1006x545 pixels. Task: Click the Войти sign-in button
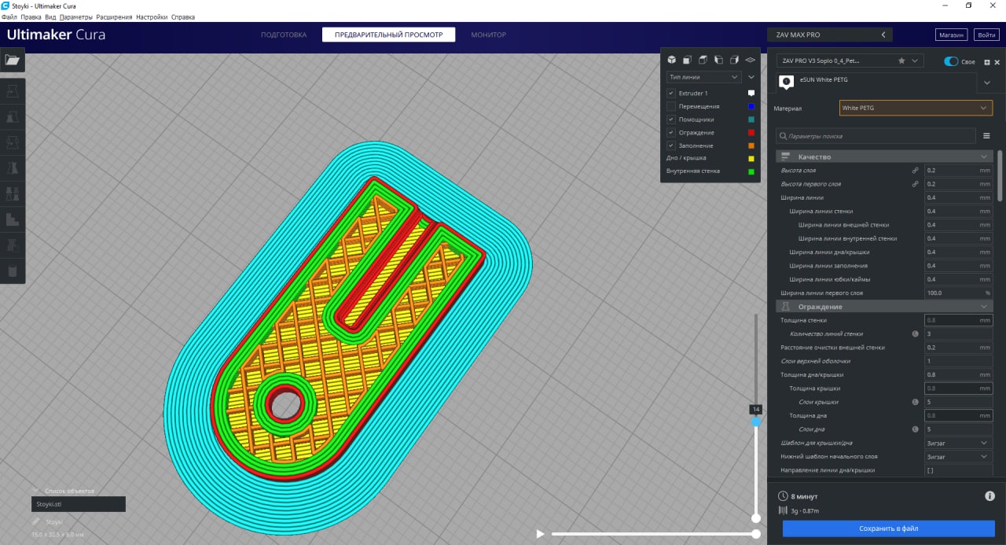coord(986,35)
